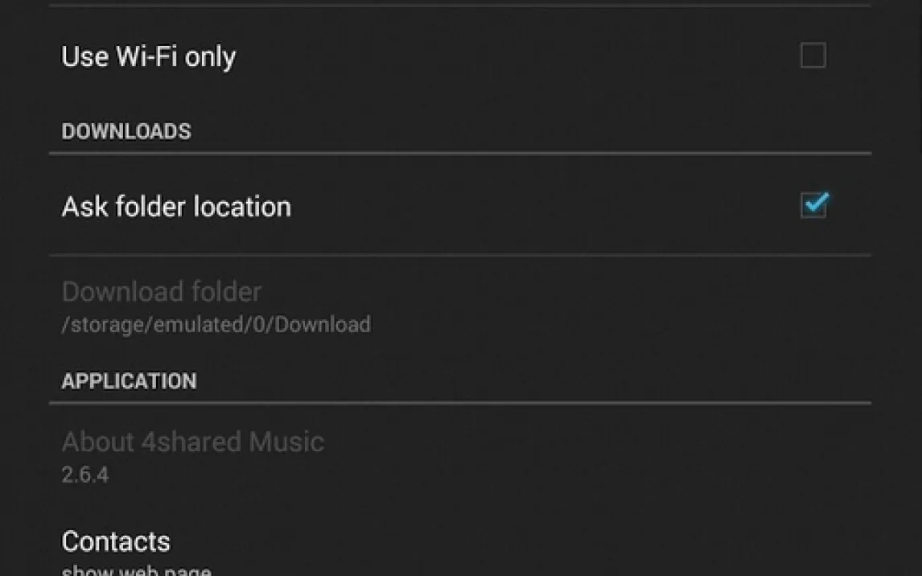Image resolution: width=922 pixels, height=576 pixels.
Task: Click the divider line under DOWNLOADS header
Action: (x=460, y=153)
